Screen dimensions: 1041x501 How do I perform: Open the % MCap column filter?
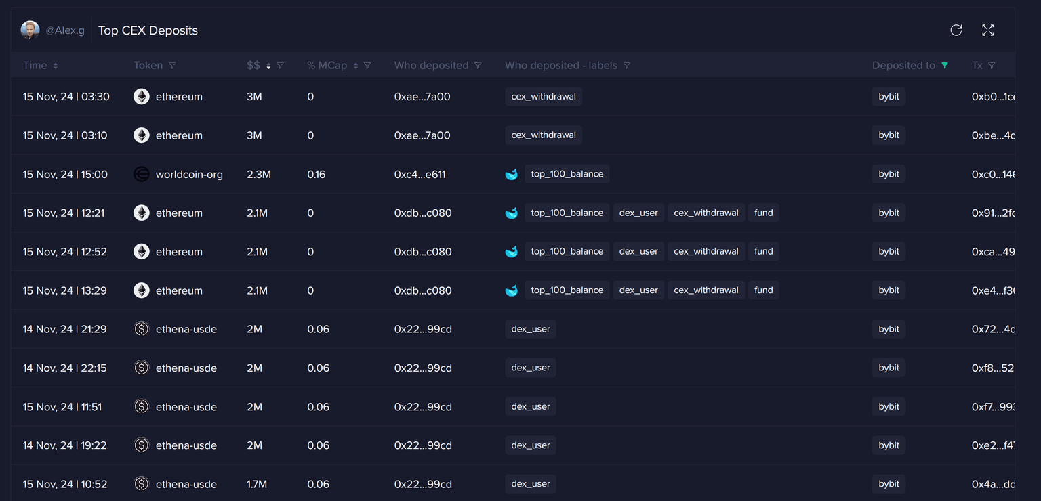pos(367,66)
